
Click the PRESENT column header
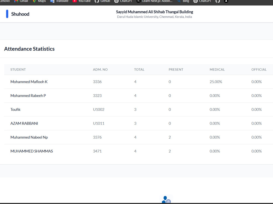point(176,70)
